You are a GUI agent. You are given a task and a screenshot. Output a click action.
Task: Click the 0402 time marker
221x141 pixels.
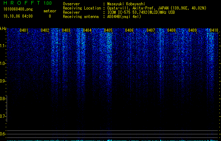point(45,30)
